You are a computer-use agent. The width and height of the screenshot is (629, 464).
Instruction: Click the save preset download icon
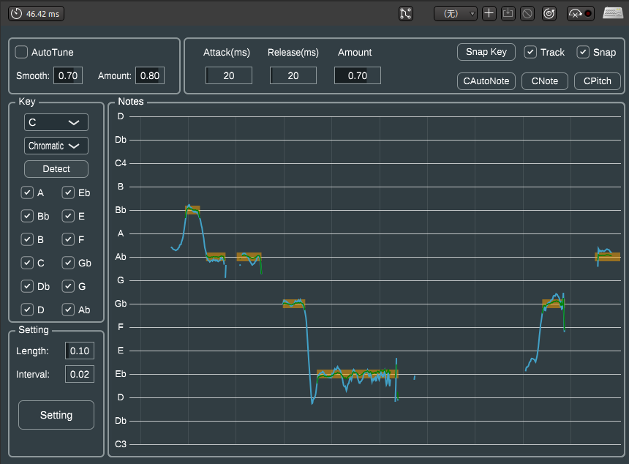point(508,14)
